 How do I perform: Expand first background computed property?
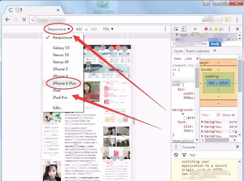coord(202,122)
